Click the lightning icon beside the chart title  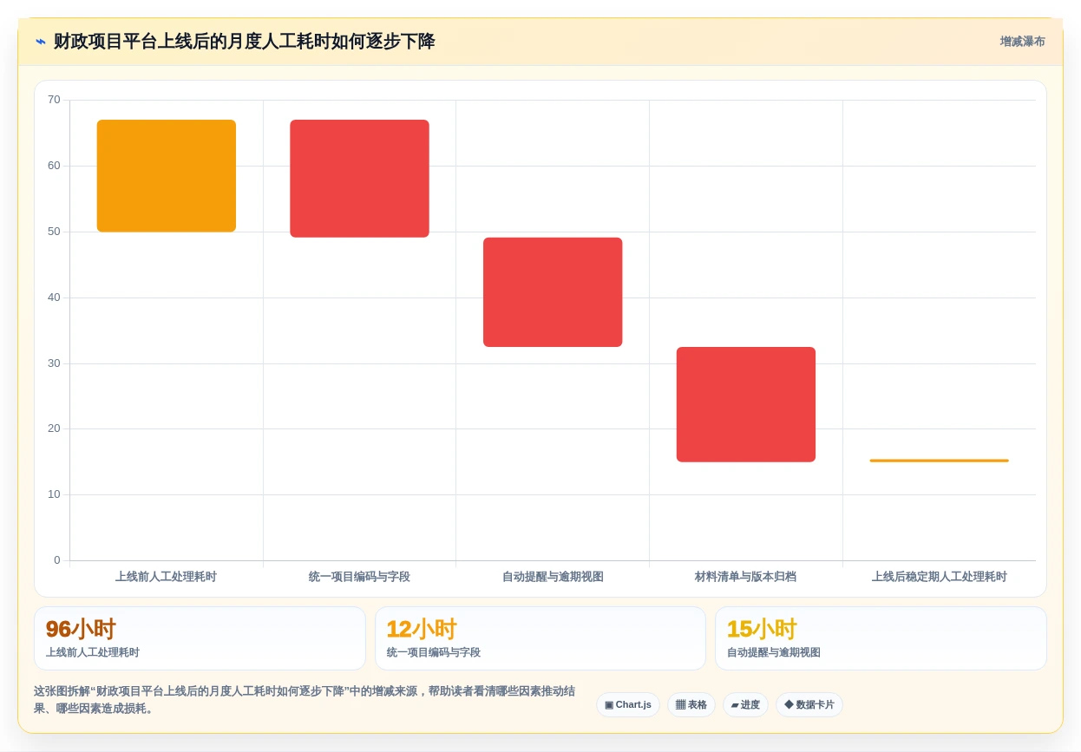coord(41,42)
